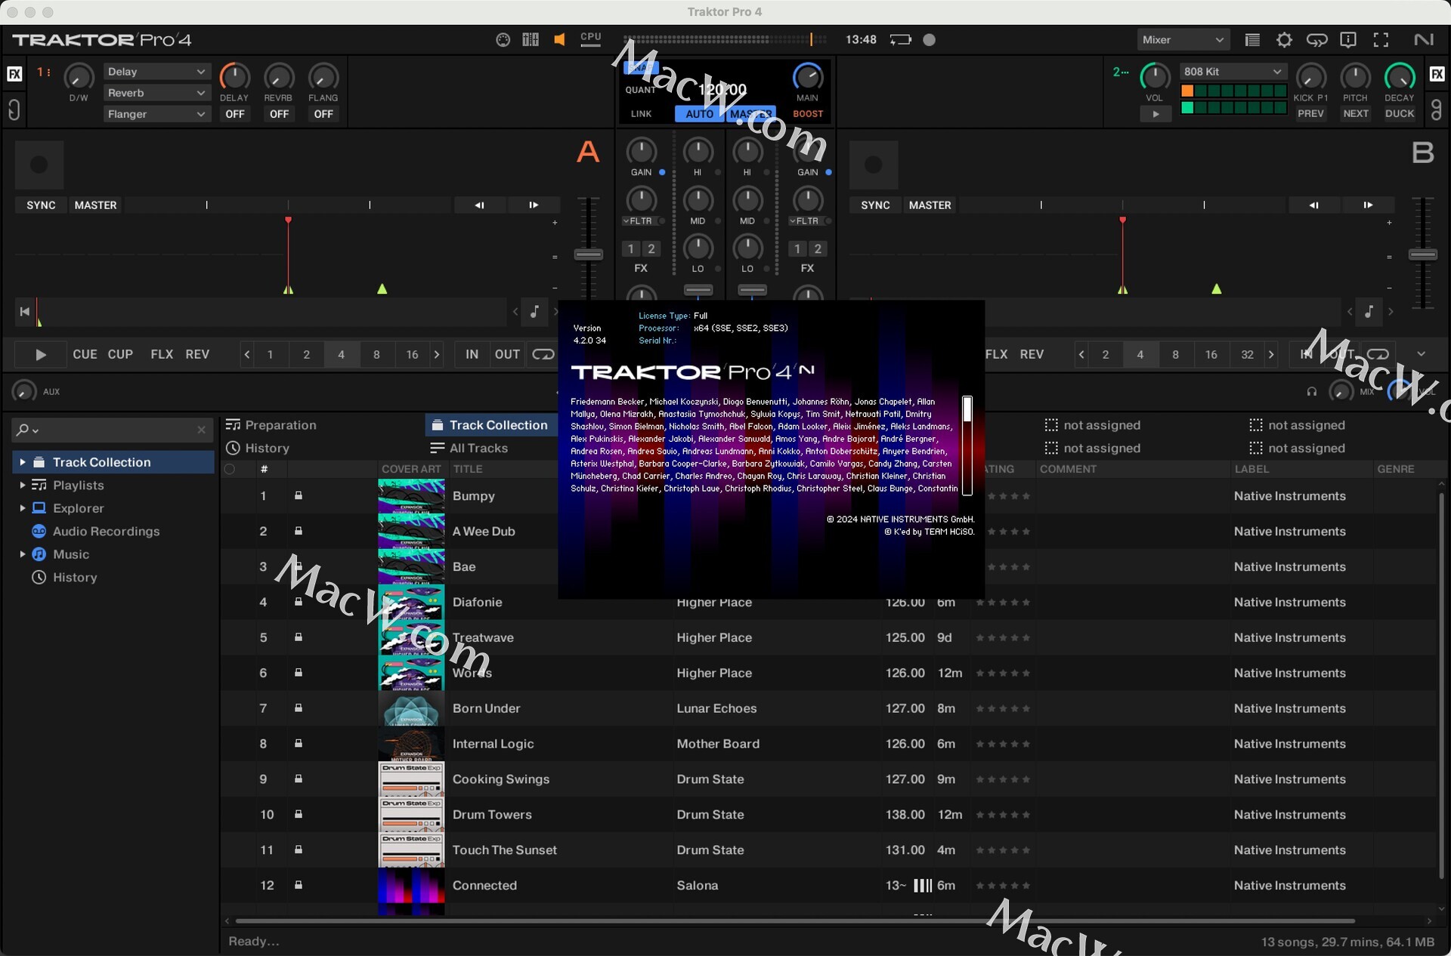Sort by LABEL column header
1451x956 pixels.
[1252, 469]
